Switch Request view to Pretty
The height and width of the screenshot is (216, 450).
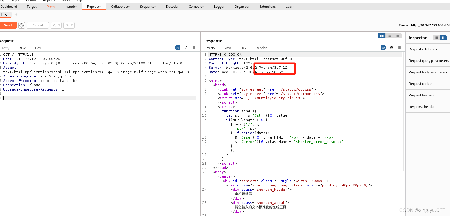[x=5, y=48]
